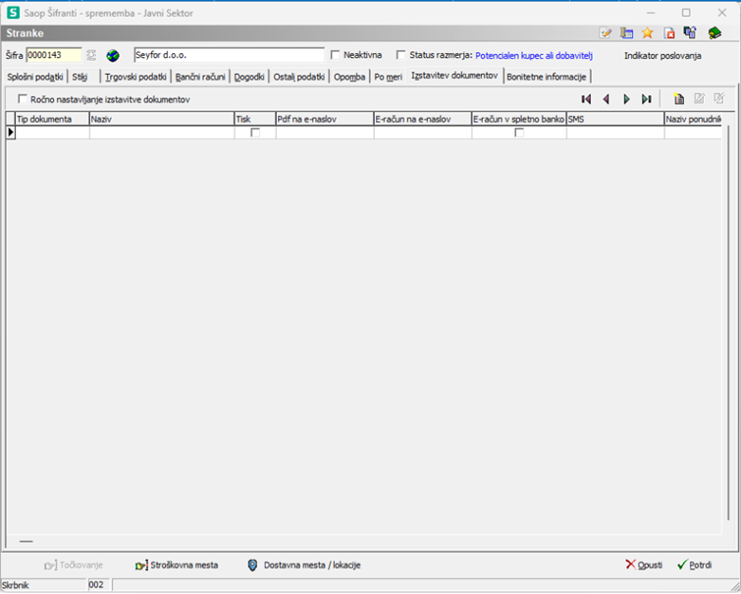Click Potrdi to confirm
This screenshot has width=741, height=594.
694,566
